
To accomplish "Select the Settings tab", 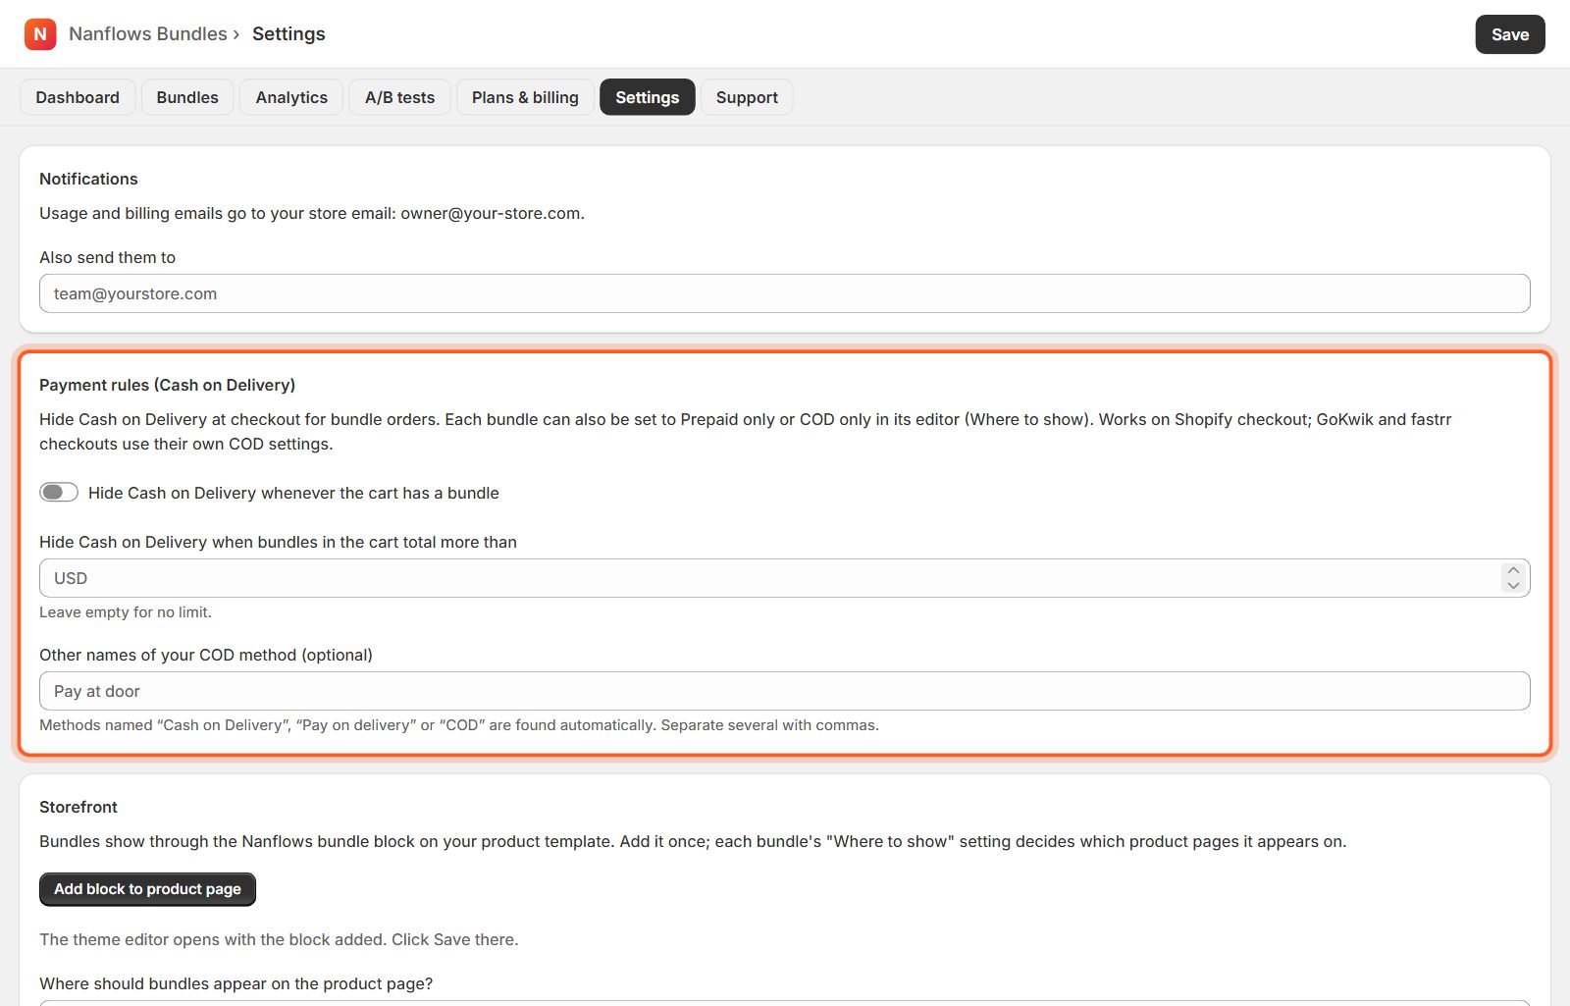I will [x=648, y=97].
